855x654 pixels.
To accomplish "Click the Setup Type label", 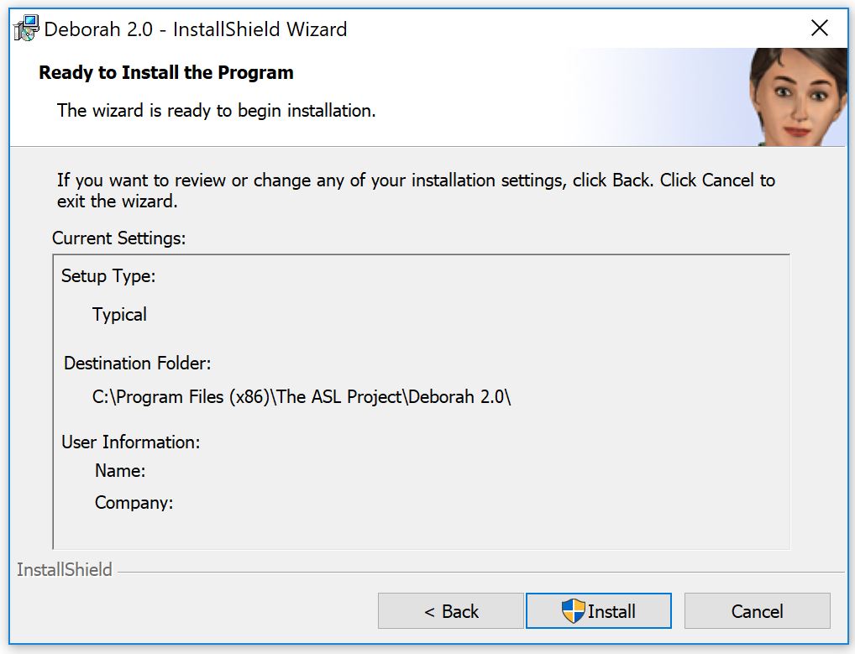I will point(108,275).
